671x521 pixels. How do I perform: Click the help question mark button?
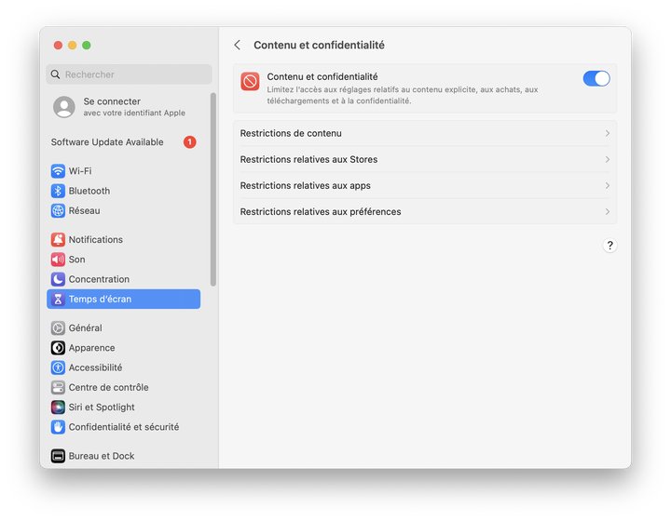pos(609,246)
